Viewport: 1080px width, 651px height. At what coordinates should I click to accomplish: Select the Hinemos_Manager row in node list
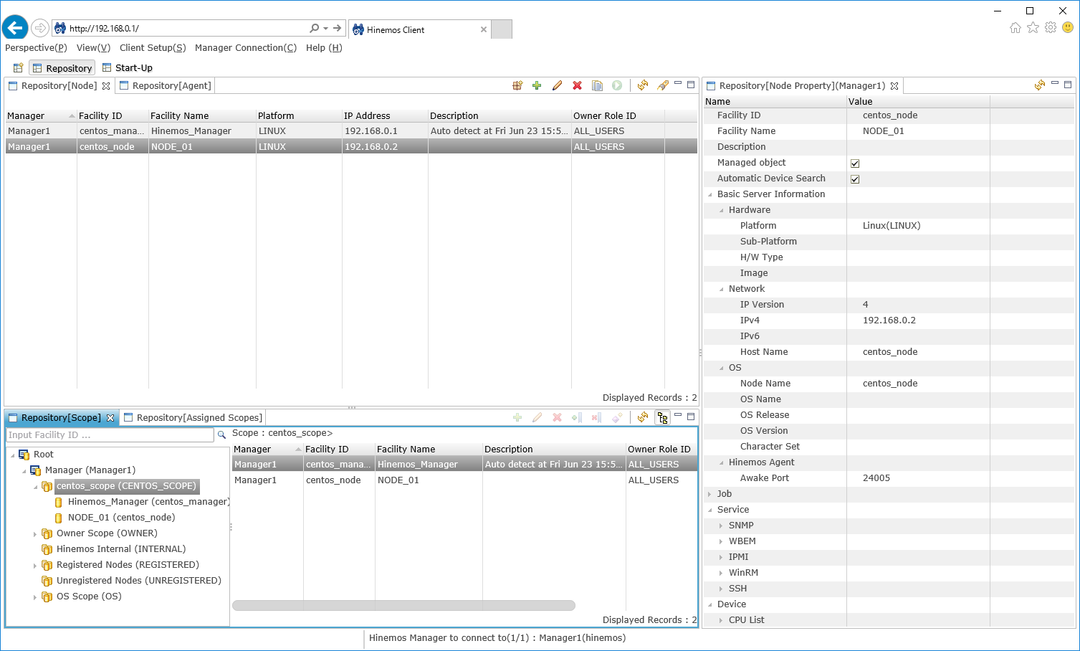coord(351,131)
